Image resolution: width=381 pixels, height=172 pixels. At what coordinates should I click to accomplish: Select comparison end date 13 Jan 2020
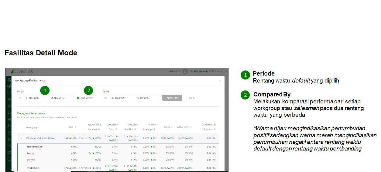click(x=143, y=98)
